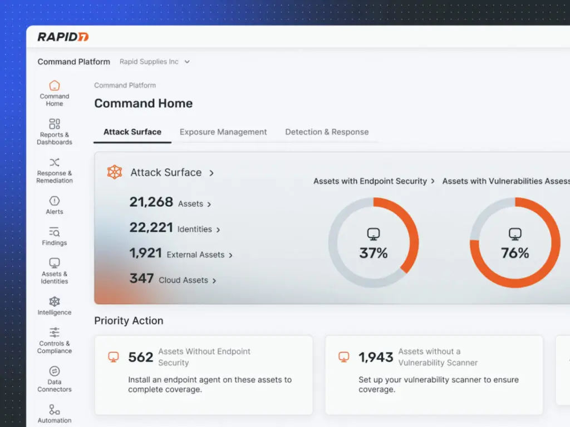This screenshot has width=570, height=427.
Task: Open the Alerts panel icon
Action: click(x=54, y=202)
